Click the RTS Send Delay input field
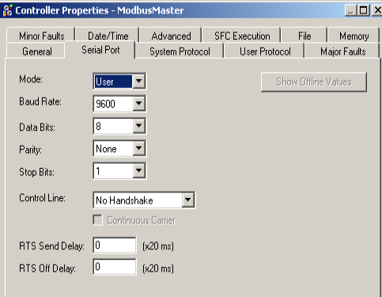 click(115, 246)
